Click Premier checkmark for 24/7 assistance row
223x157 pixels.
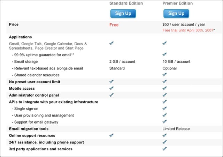pyautogui.click(x=164, y=142)
